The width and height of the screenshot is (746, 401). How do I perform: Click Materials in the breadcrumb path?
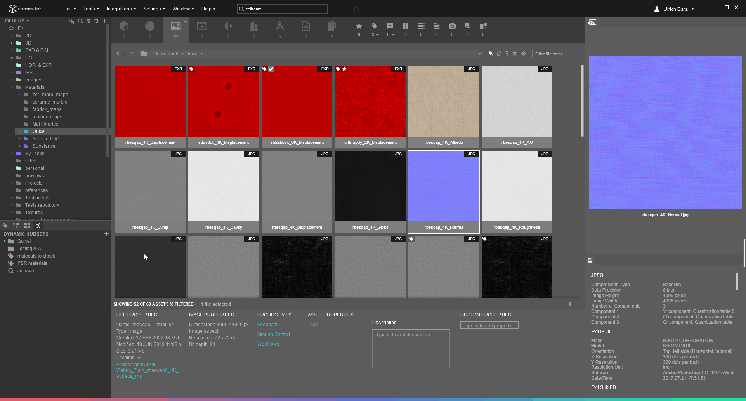click(170, 54)
